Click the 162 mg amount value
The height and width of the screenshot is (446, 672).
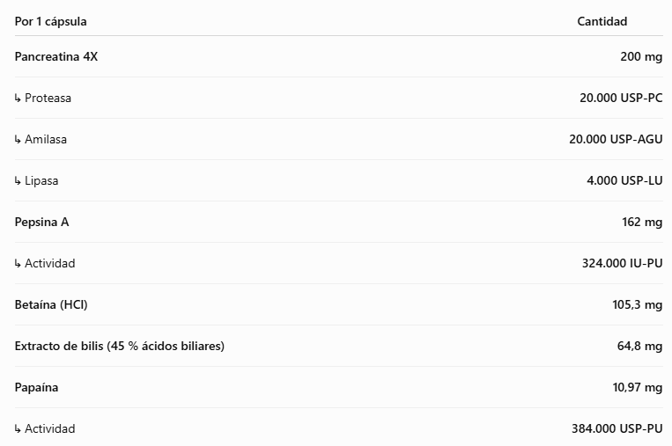pyautogui.click(x=642, y=223)
